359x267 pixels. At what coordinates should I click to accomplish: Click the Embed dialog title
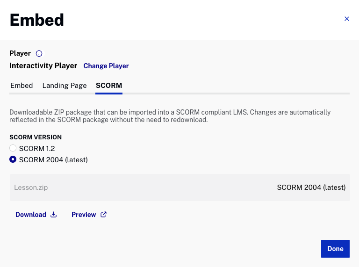click(36, 20)
